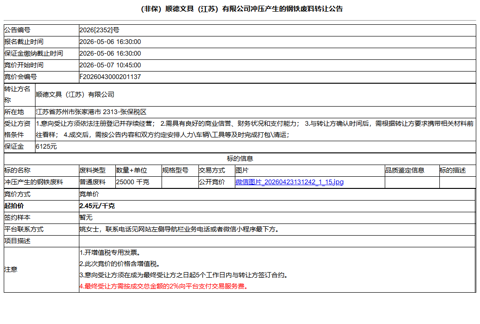Select location 江苏省苏州市张家港市 2313-张保税区
The height and width of the screenshot is (324, 480).
(91, 112)
